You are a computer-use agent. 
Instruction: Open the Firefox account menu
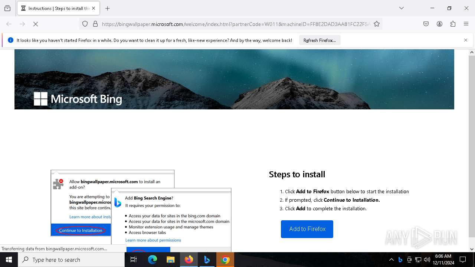tap(439, 24)
